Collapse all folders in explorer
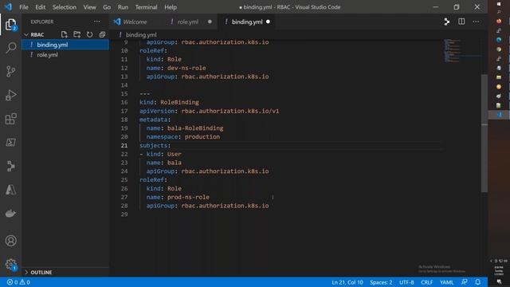510x287 pixels. pos(102,34)
